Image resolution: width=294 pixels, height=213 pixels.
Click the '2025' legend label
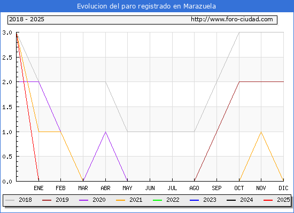283,200
